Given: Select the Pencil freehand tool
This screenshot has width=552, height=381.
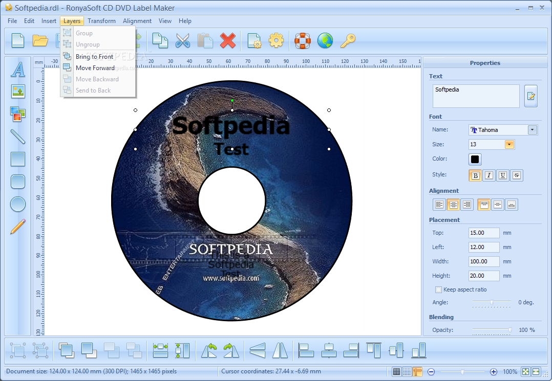Looking at the screenshot, I should click(18, 227).
